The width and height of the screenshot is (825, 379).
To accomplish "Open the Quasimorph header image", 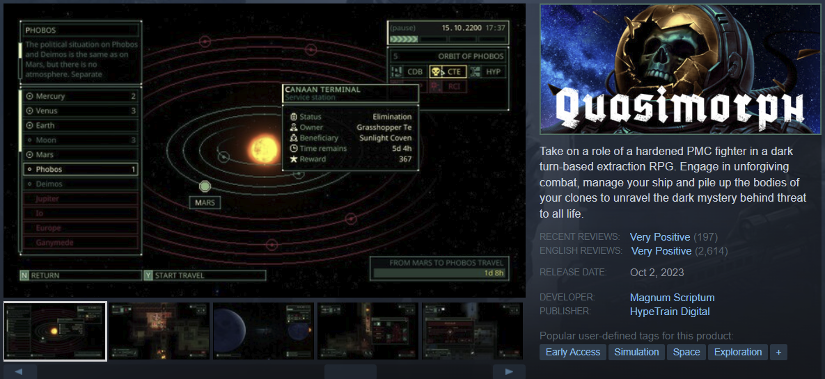I will (x=680, y=70).
